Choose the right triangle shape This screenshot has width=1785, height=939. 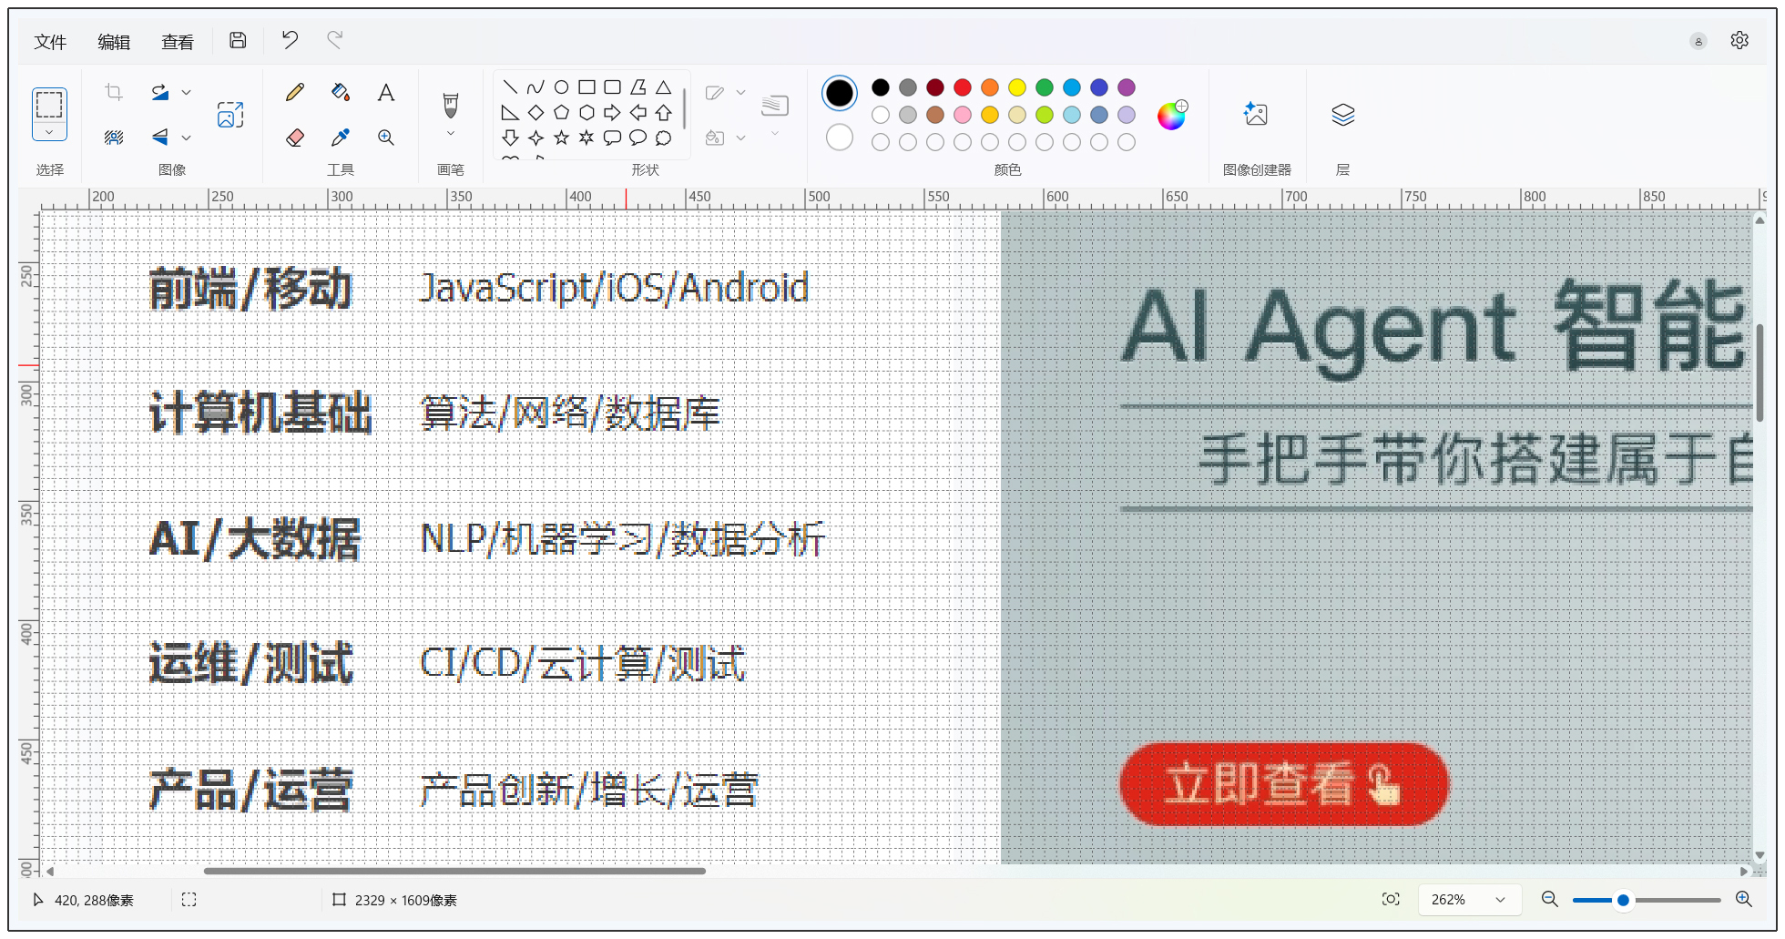[511, 113]
